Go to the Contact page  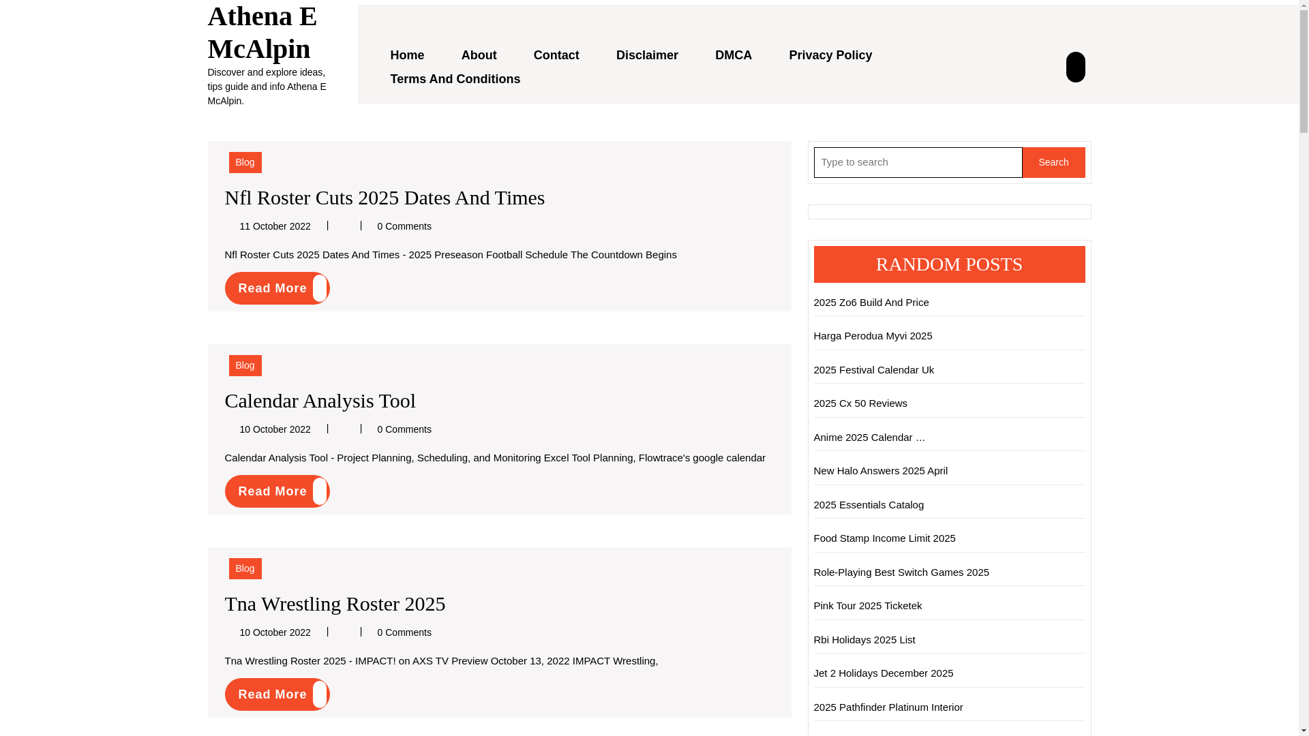tap(556, 55)
